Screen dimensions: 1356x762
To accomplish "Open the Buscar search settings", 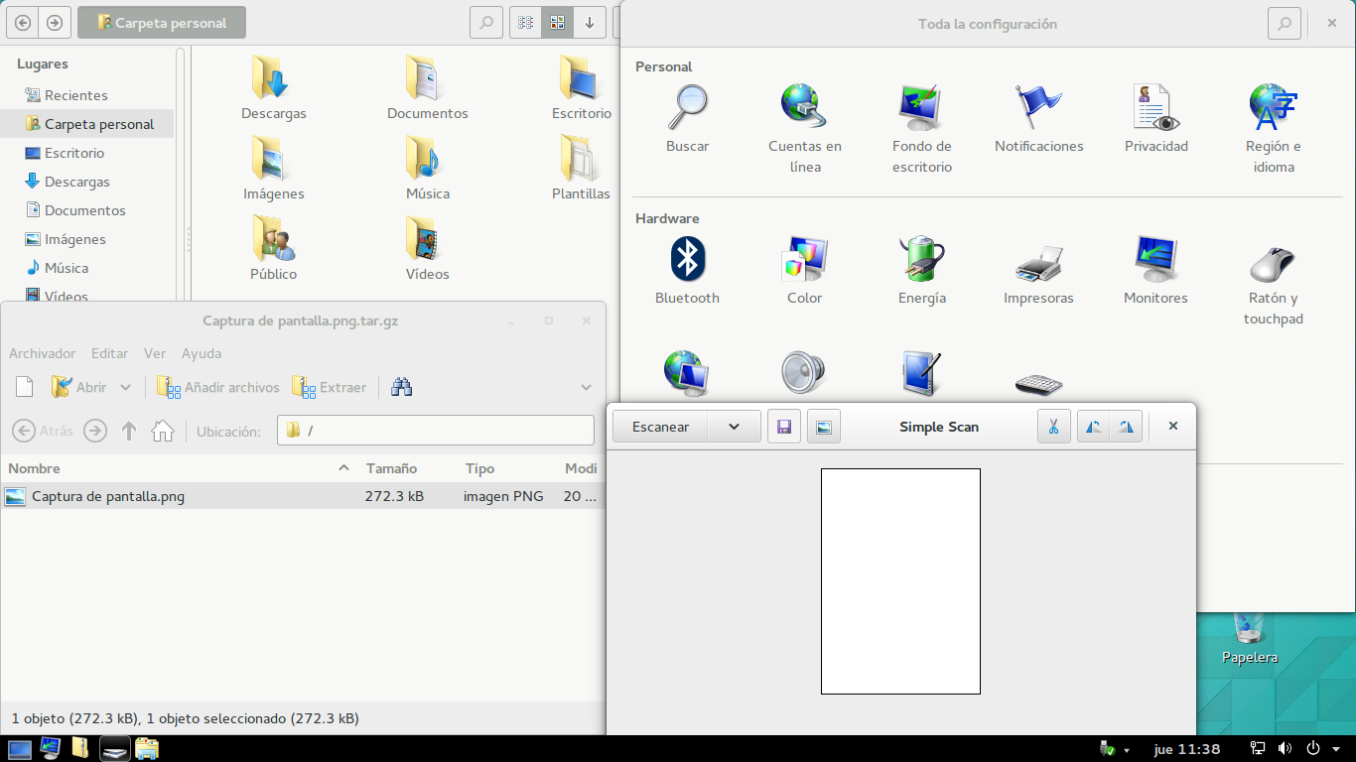I will click(x=687, y=118).
